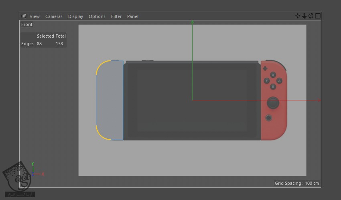
Task: Open the Filter menu
Action: 116,16
